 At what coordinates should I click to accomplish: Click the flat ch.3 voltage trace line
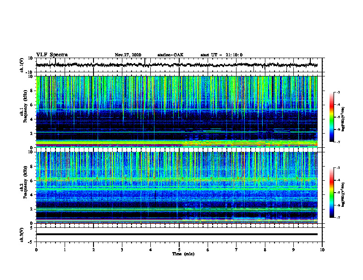pos(176,234)
